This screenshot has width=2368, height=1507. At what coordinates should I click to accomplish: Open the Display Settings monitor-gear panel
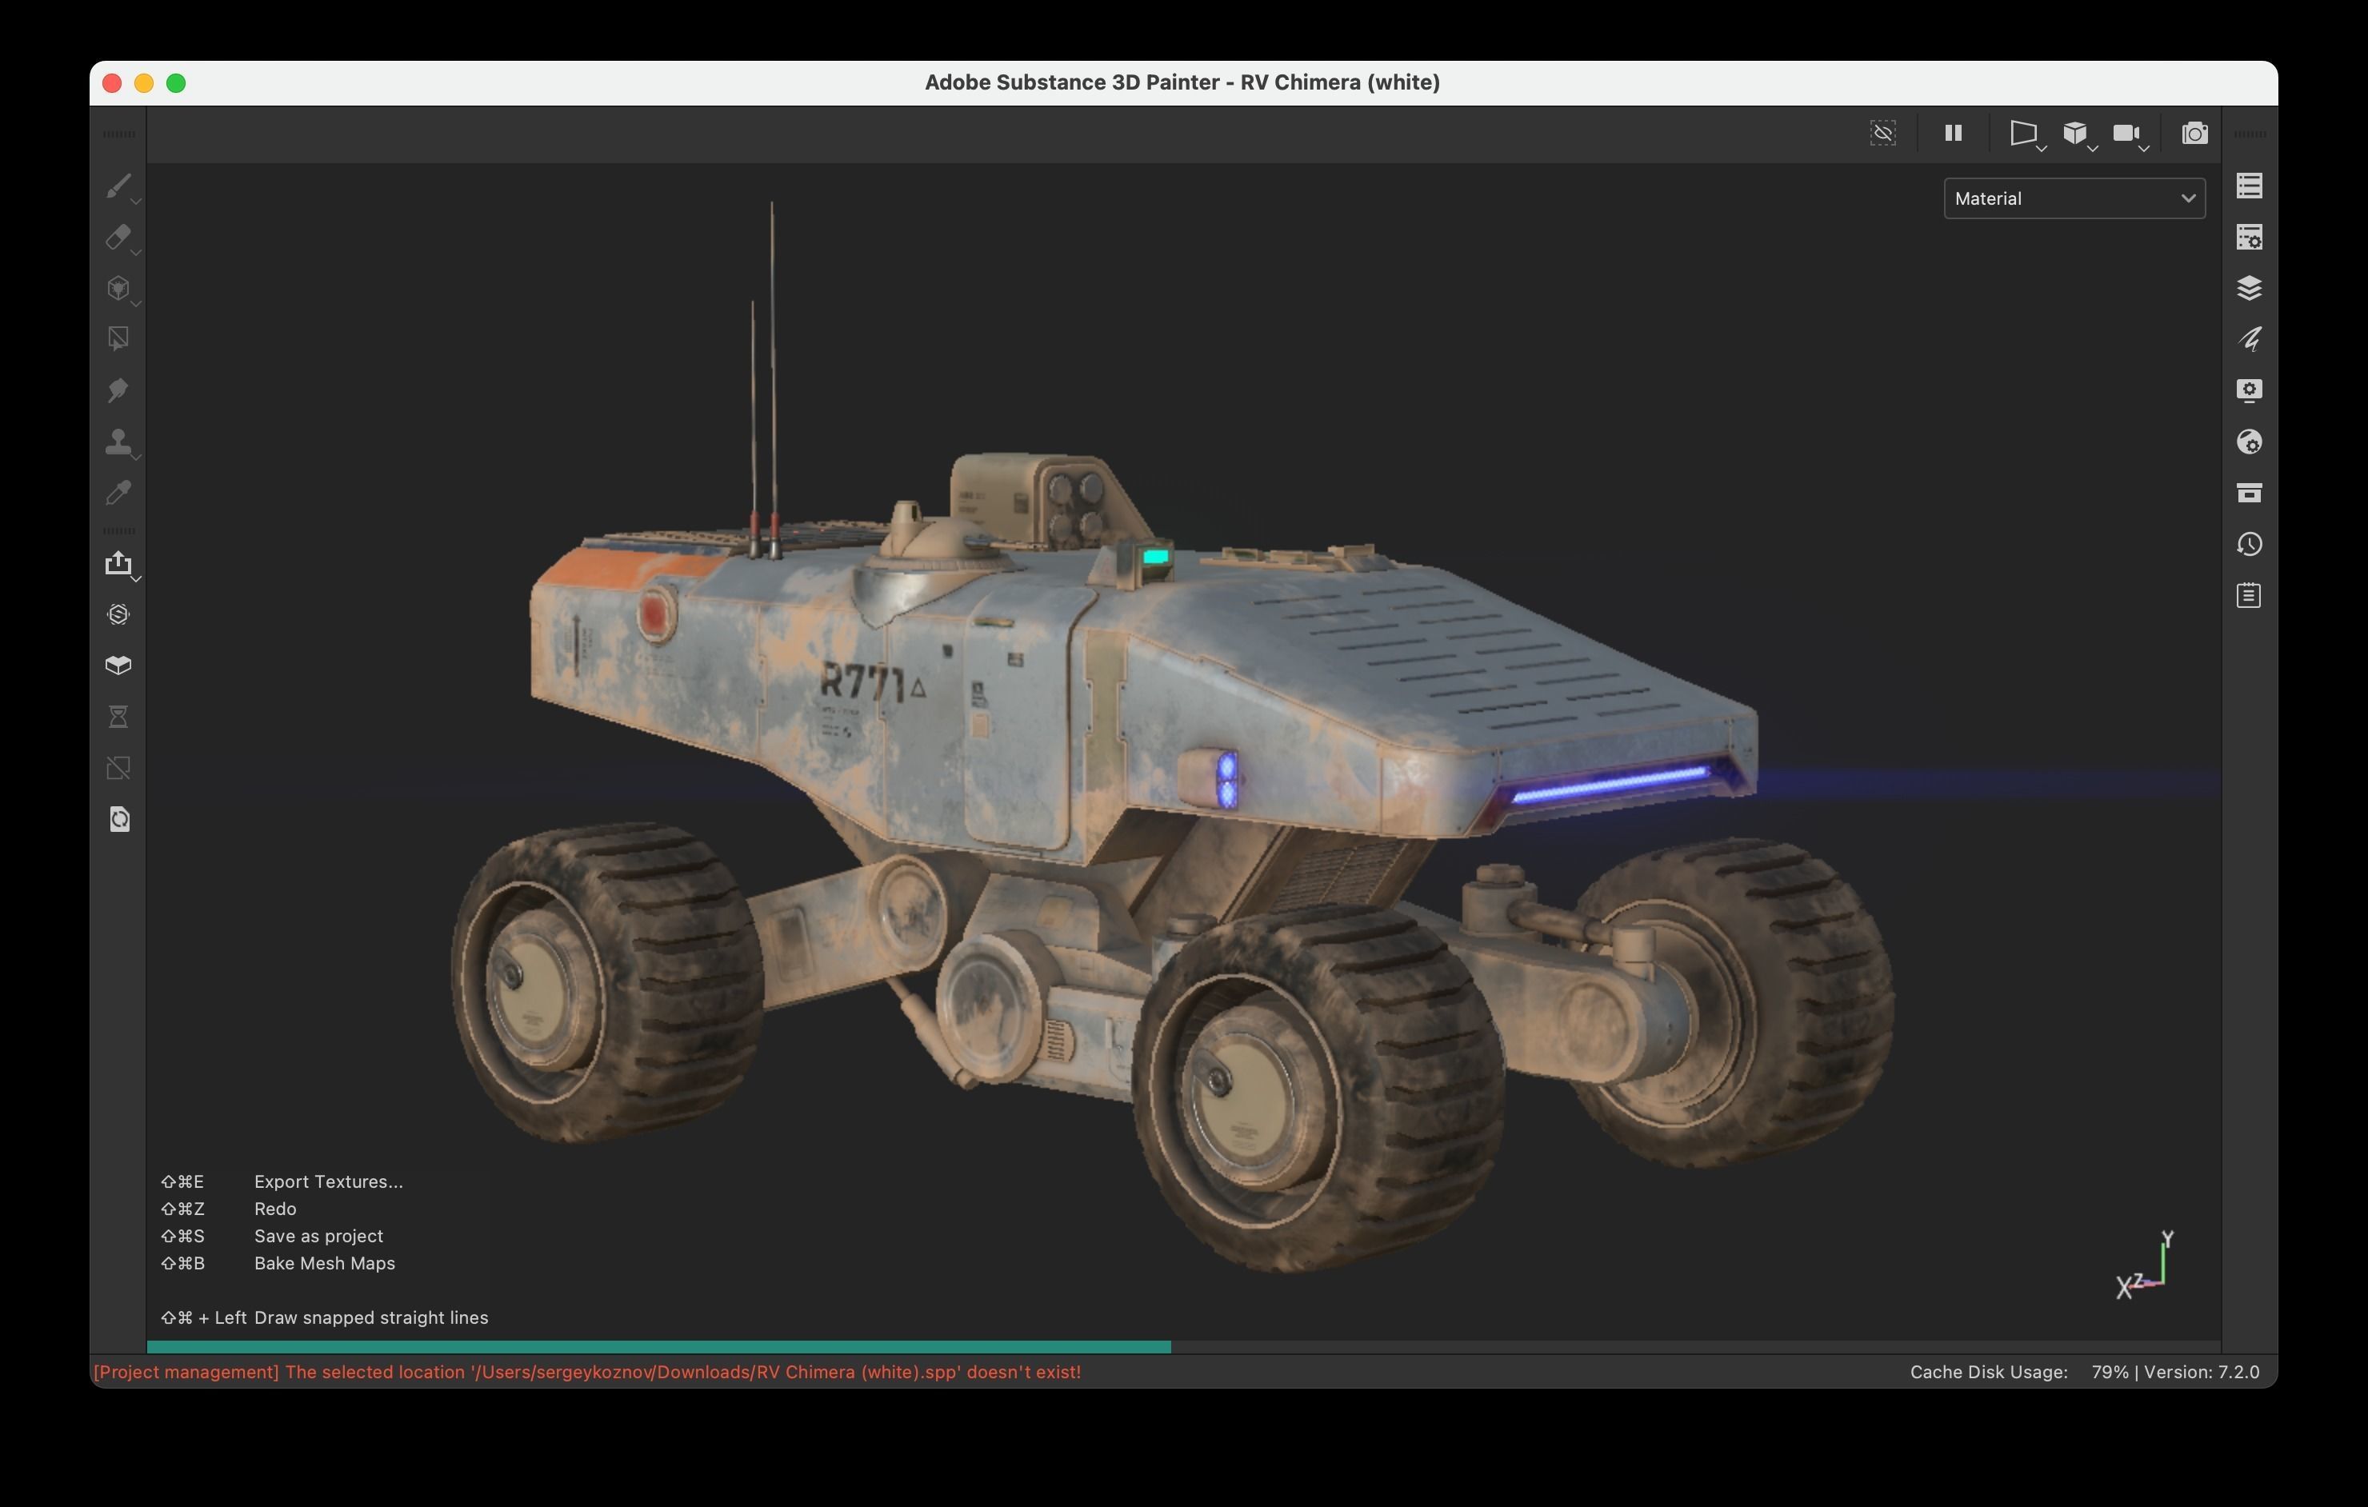pyautogui.click(x=2249, y=390)
